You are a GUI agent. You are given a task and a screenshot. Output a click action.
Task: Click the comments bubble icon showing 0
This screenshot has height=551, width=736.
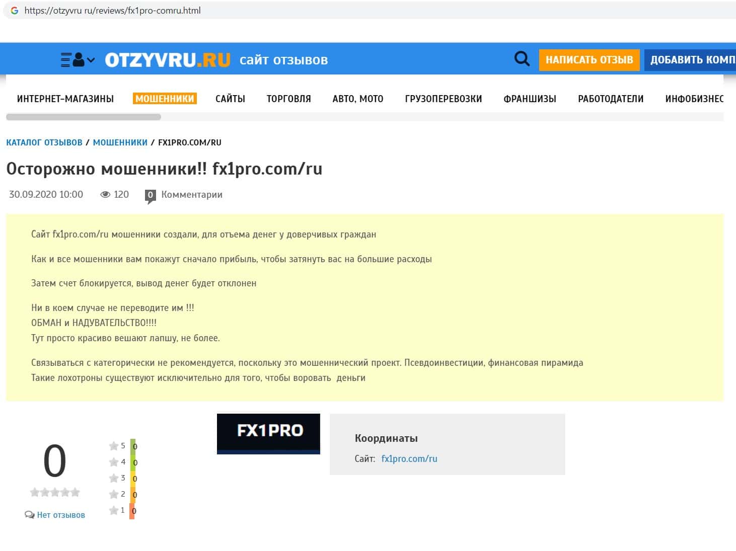150,196
